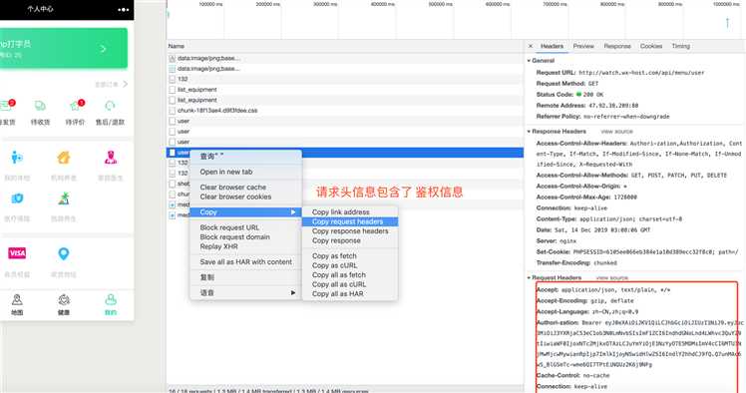Switch to the 健康 bottom tab
The image size is (746, 393).
point(64,305)
